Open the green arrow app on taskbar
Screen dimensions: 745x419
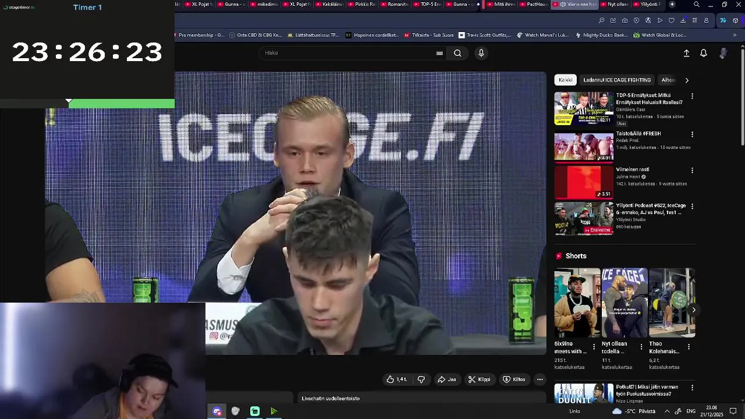274,411
